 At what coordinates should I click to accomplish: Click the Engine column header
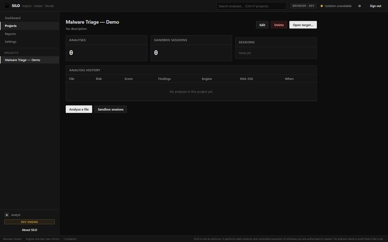click(x=207, y=79)
